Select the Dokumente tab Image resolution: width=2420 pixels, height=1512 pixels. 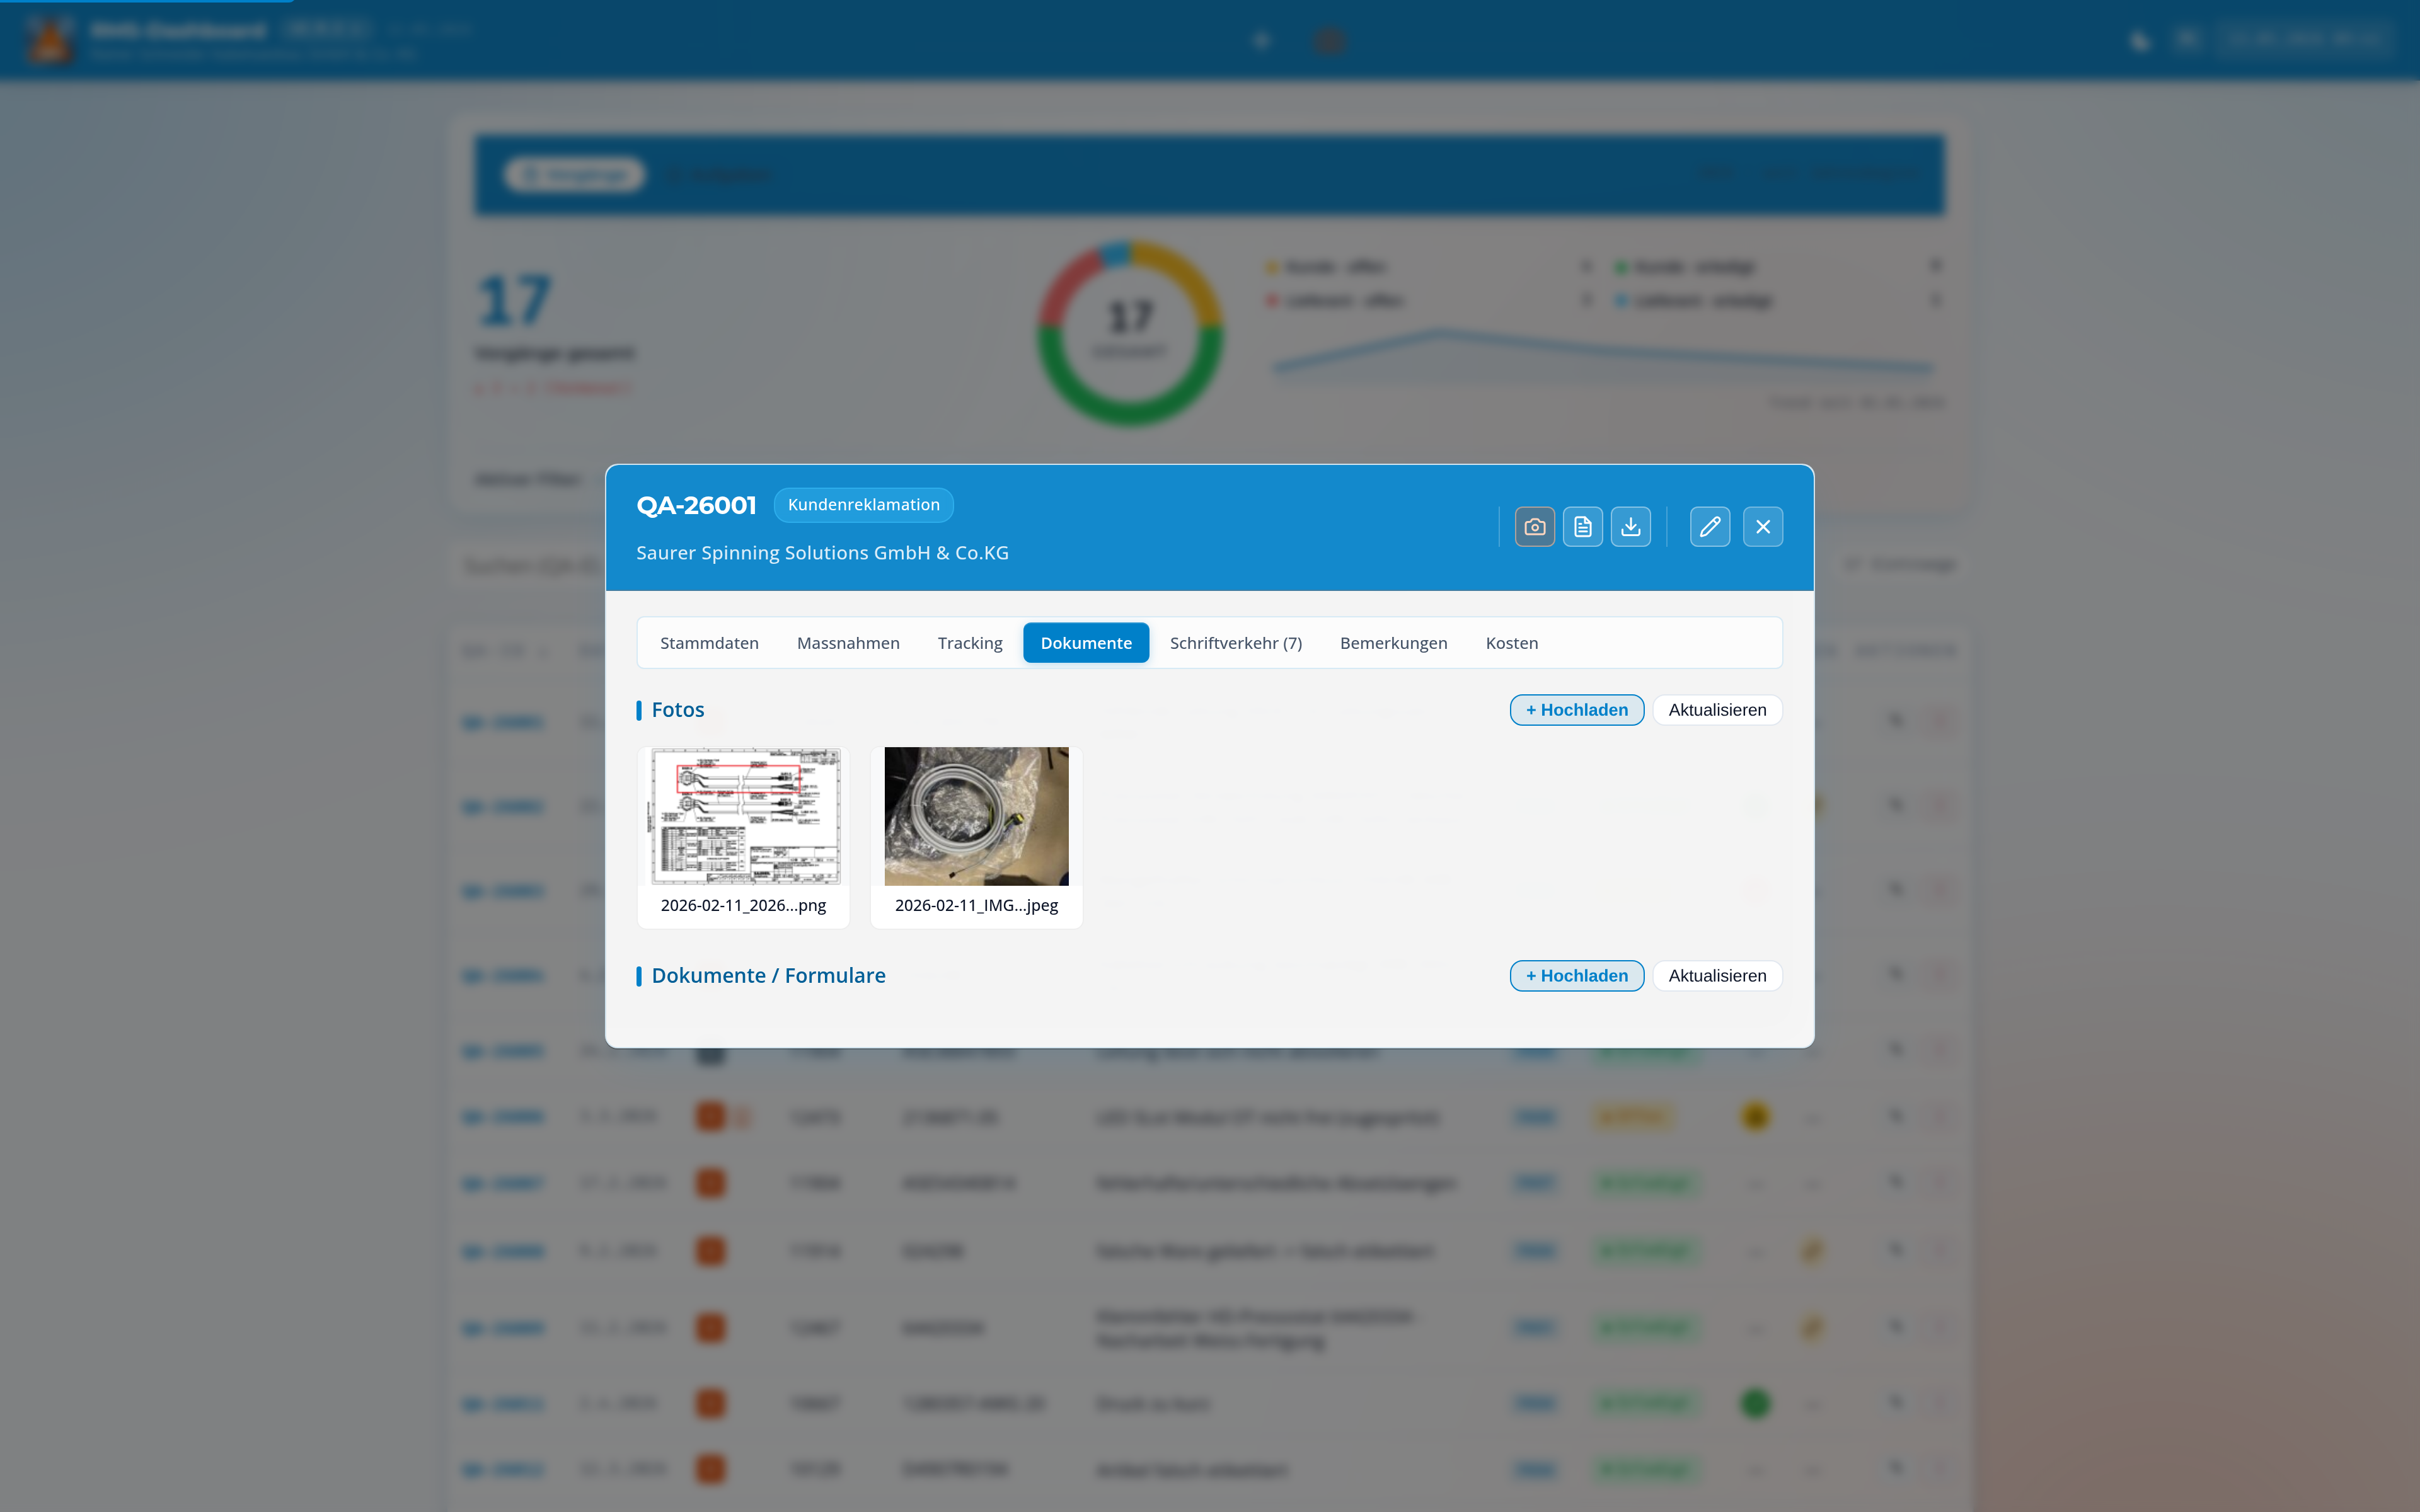(x=1086, y=643)
